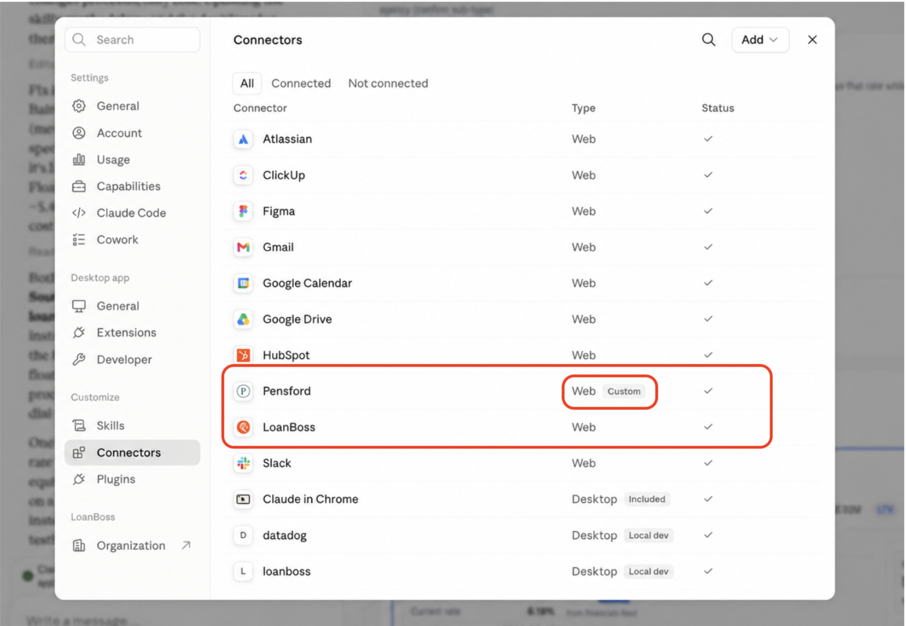Click the Atlassian status checkmark
The image size is (906, 626).
click(x=708, y=139)
